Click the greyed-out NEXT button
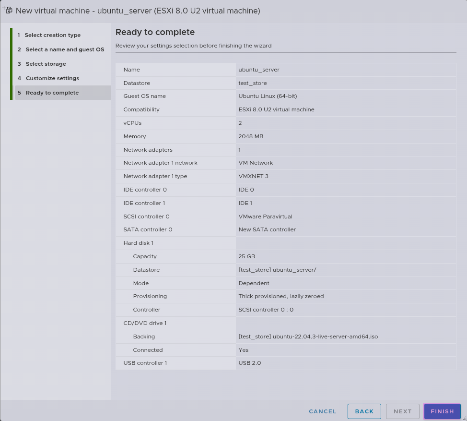 click(x=402, y=411)
